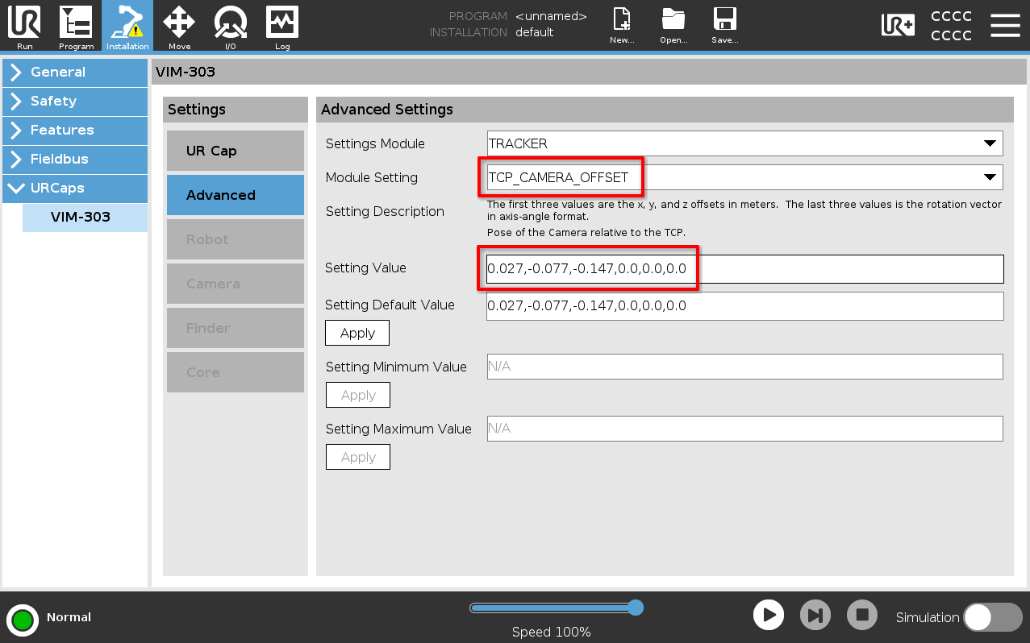Image resolution: width=1030 pixels, height=643 pixels.
Task: Click the Setting Default Value field
Action: coord(745,306)
